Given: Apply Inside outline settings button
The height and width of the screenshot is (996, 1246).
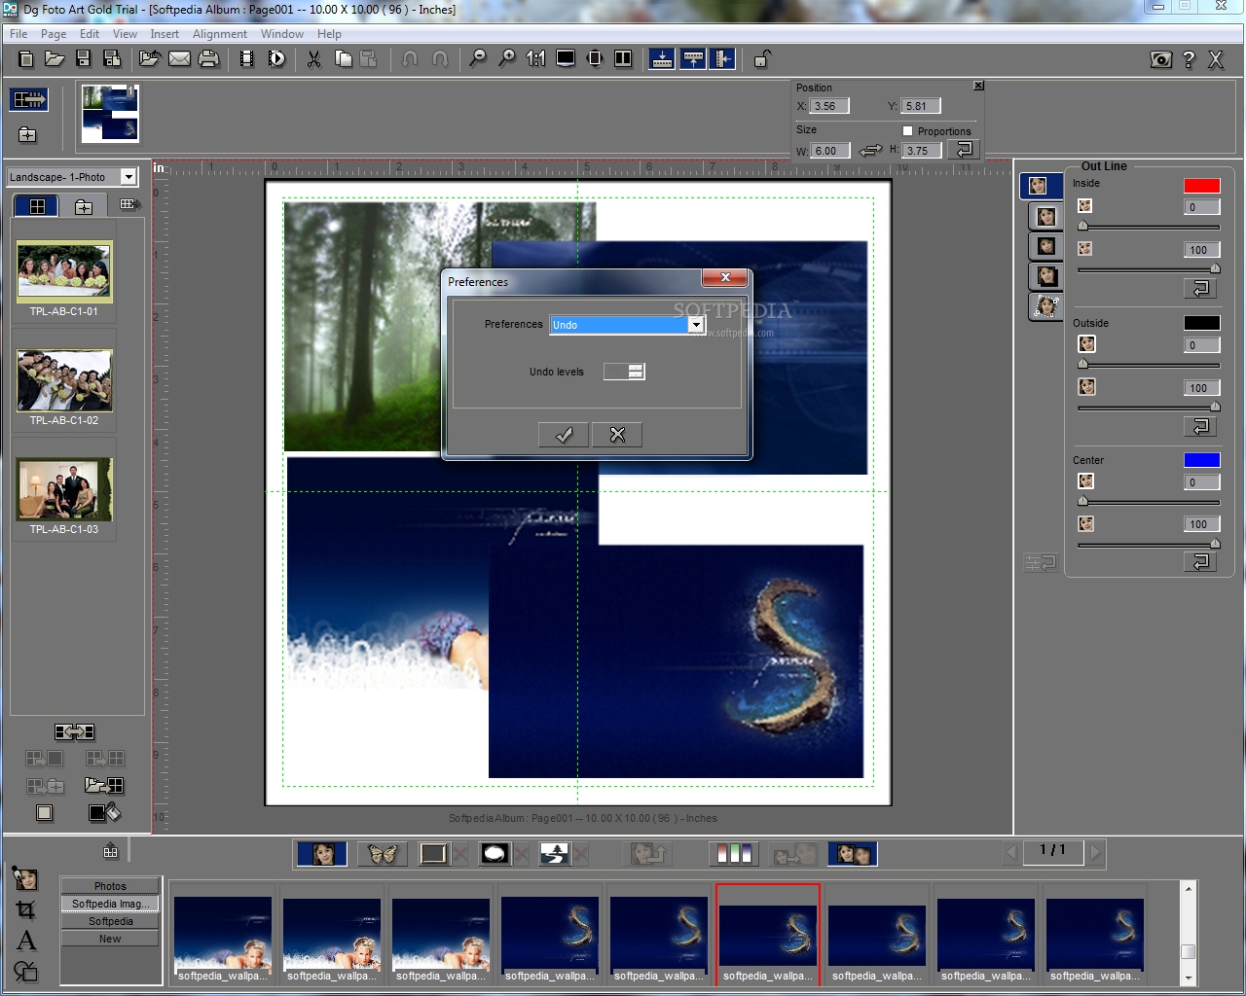Looking at the screenshot, I should [1200, 288].
